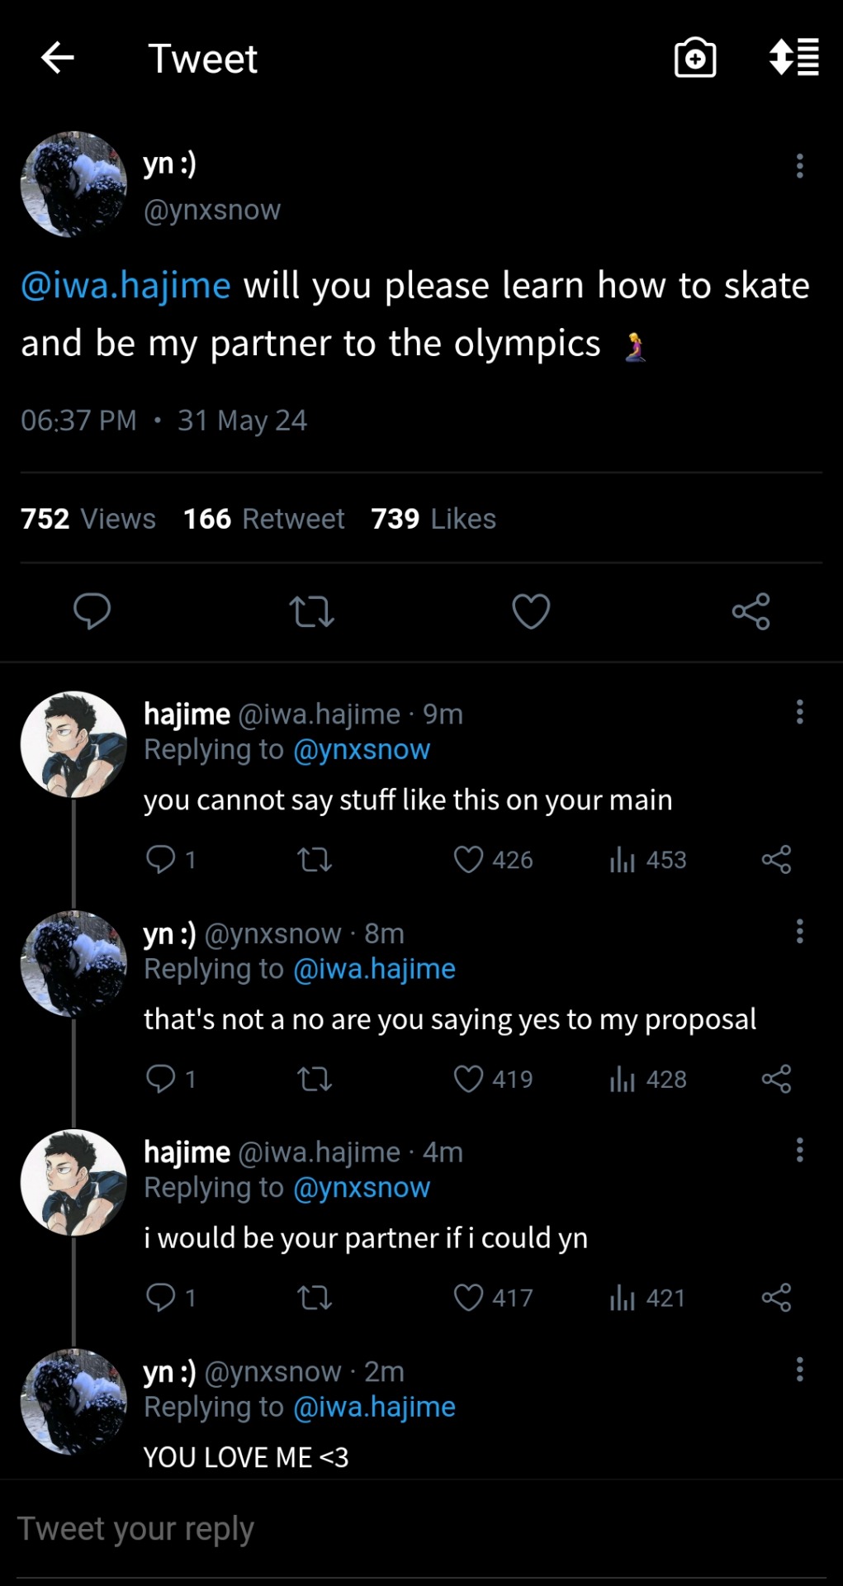Like hajime's 'you cannot say stuff' reply
This screenshot has height=1586, width=843.
(469, 860)
